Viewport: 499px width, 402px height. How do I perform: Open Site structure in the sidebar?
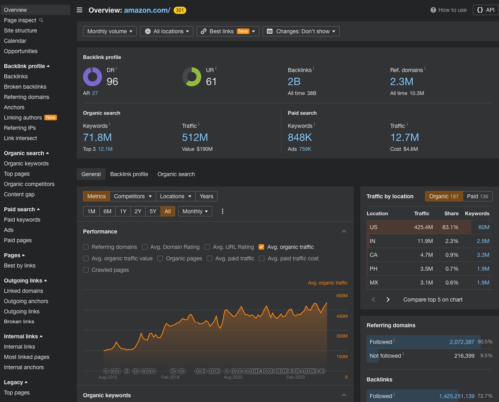[21, 30]
